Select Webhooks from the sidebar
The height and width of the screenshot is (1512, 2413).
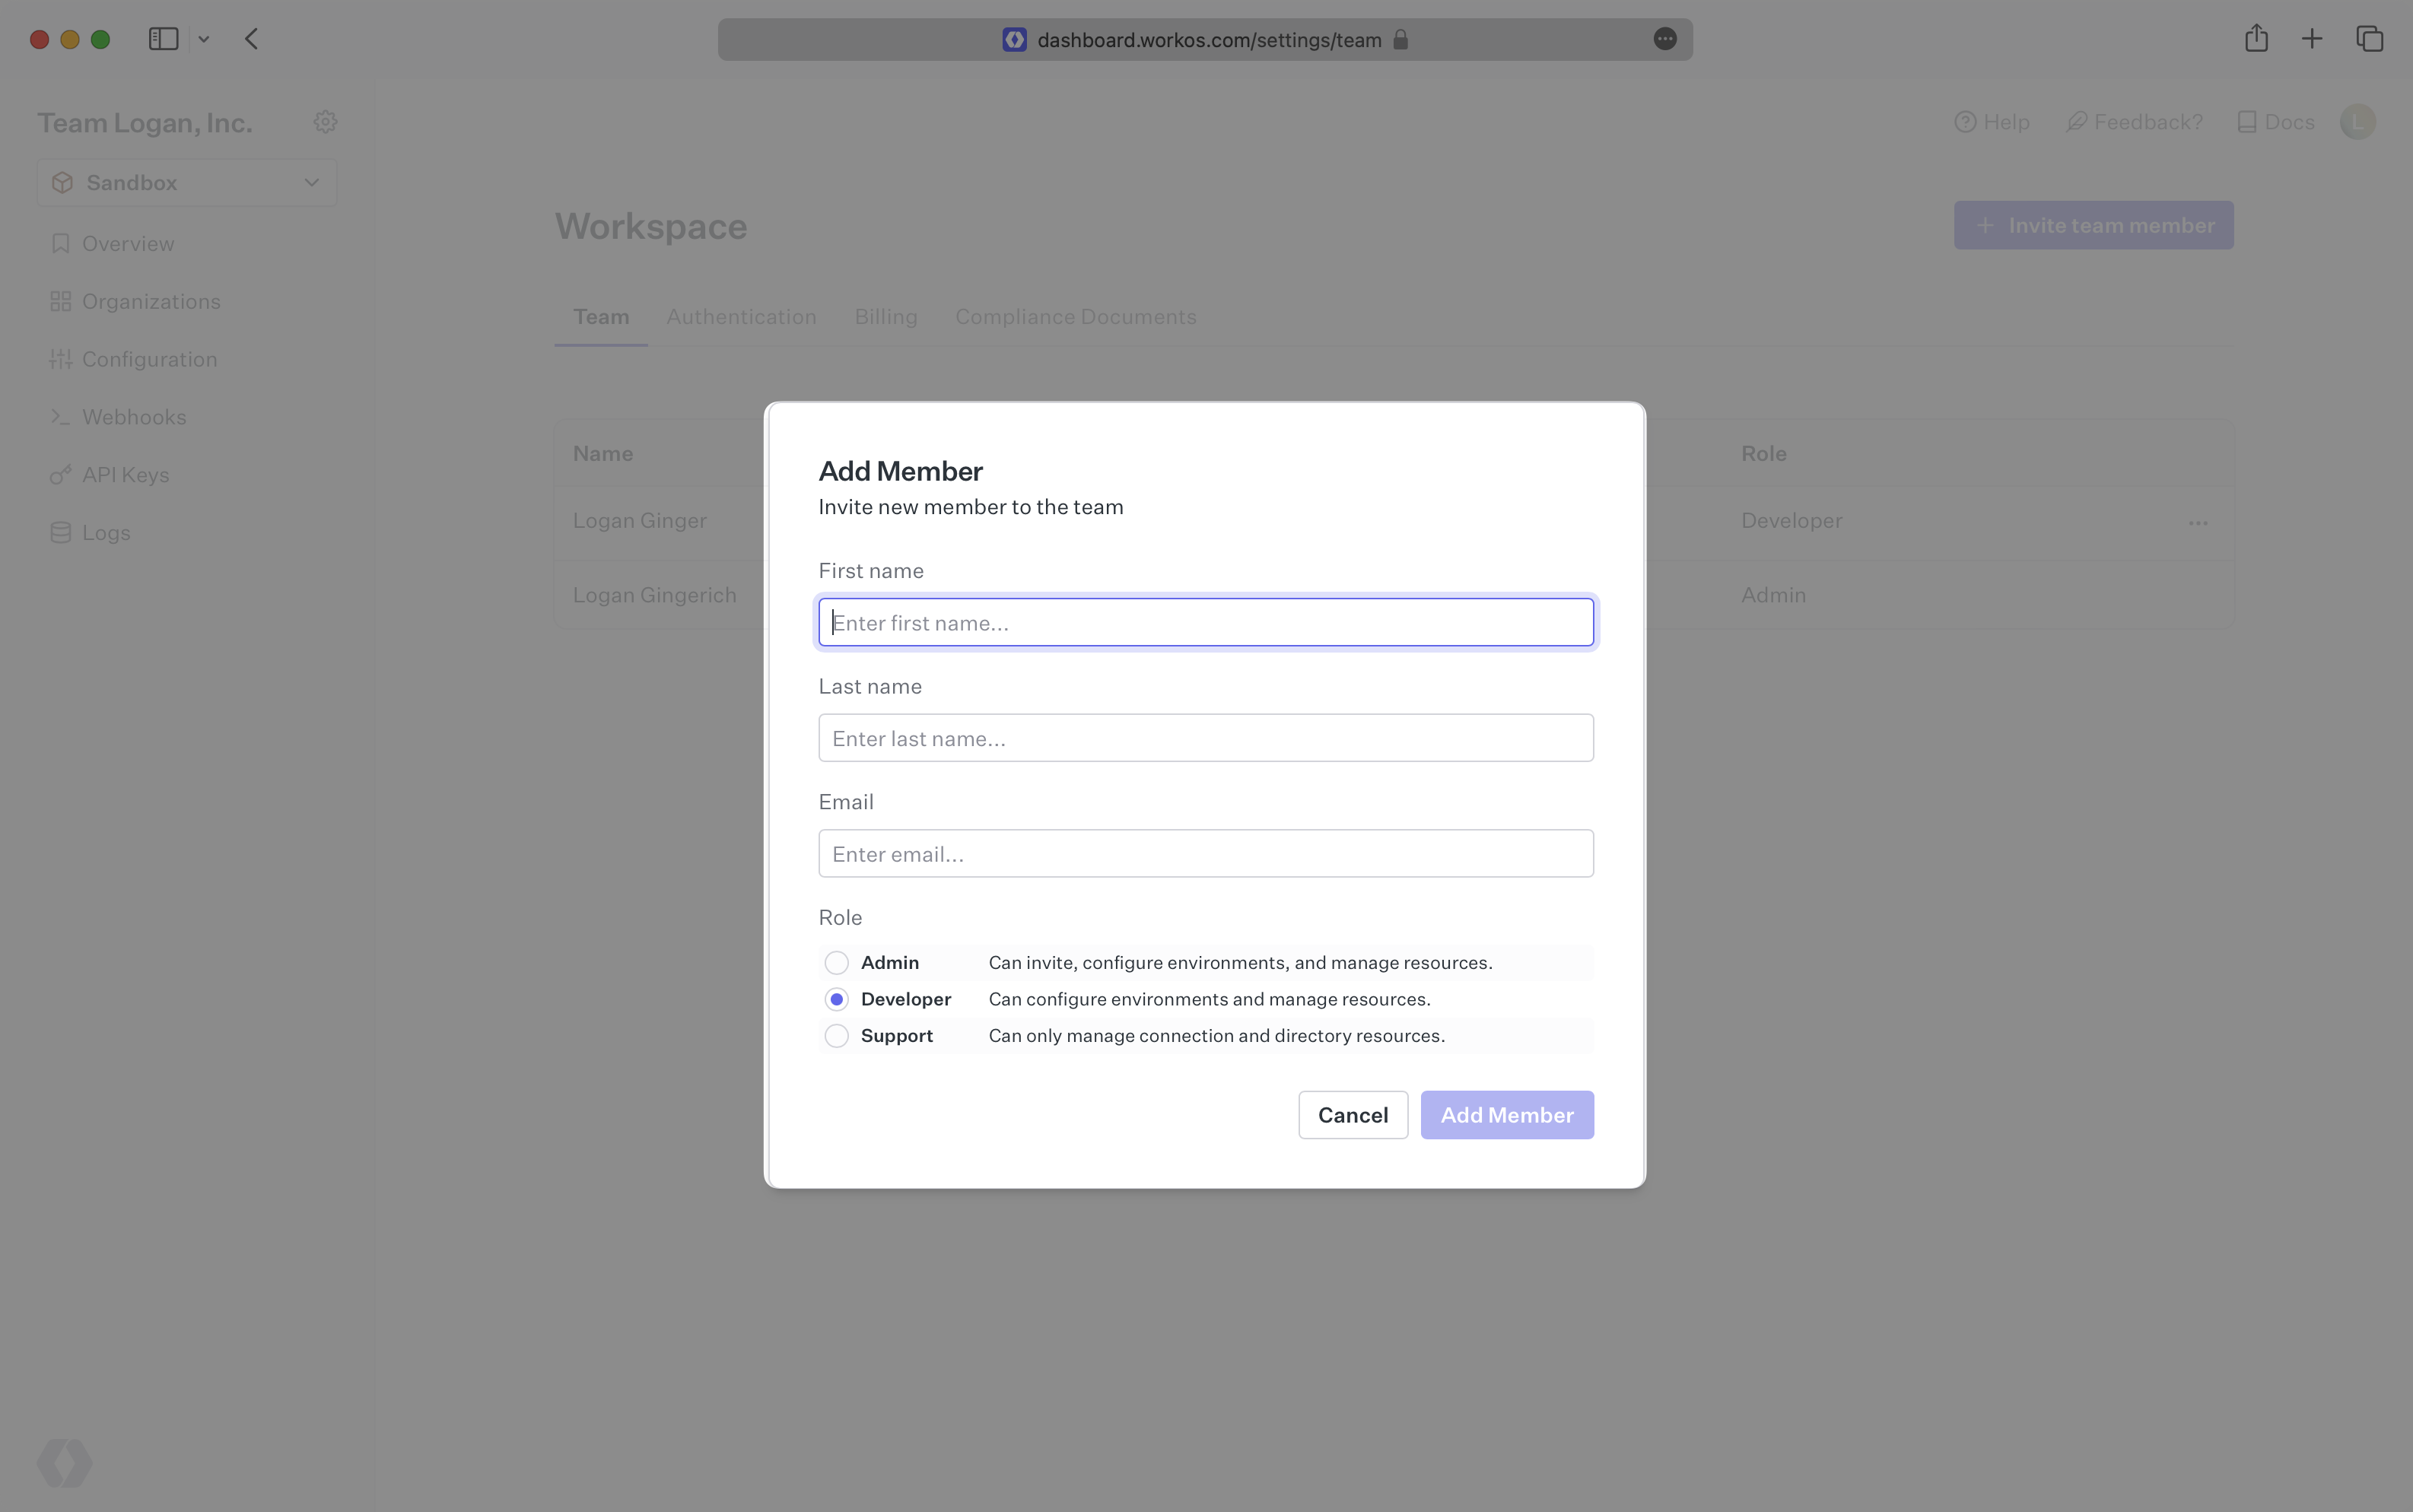click(134, 417)
